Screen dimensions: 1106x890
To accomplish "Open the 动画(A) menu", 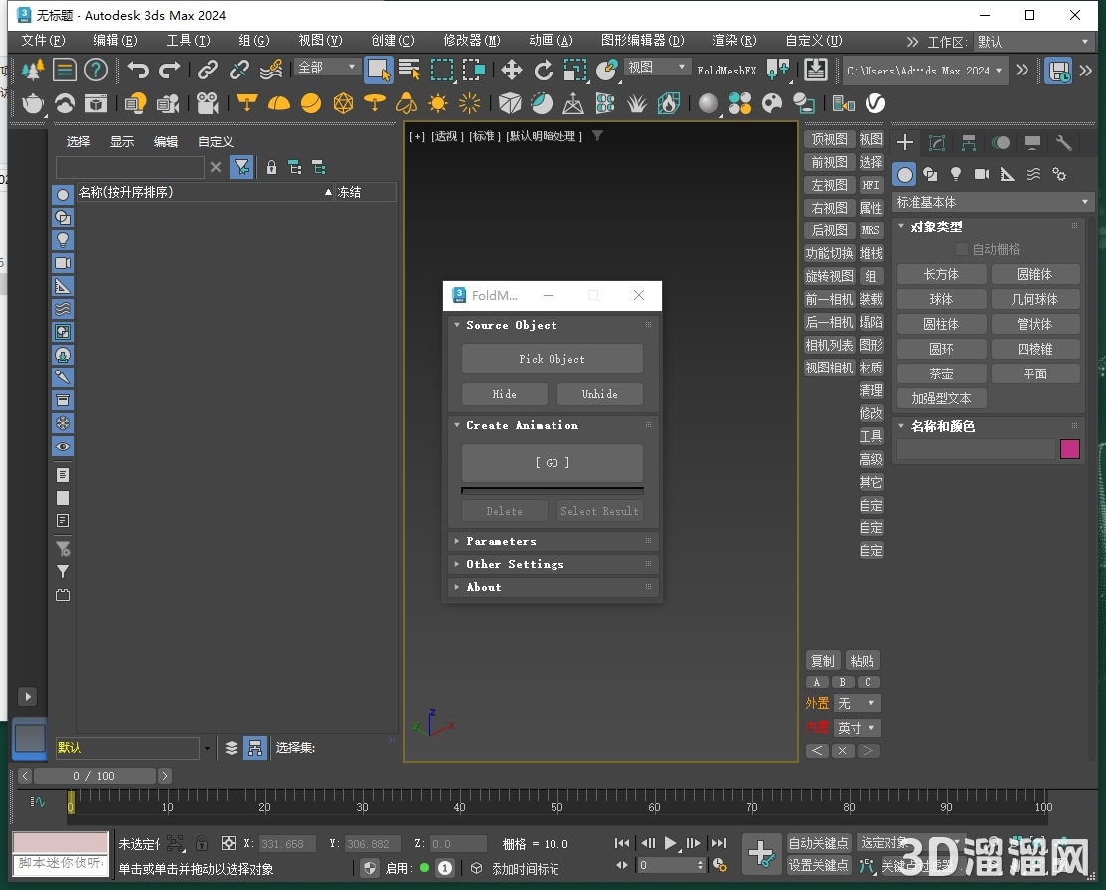I will point(551,40).
